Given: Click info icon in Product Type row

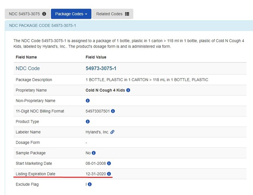Looking at the screenshot, I should click(x=88, y=121).
